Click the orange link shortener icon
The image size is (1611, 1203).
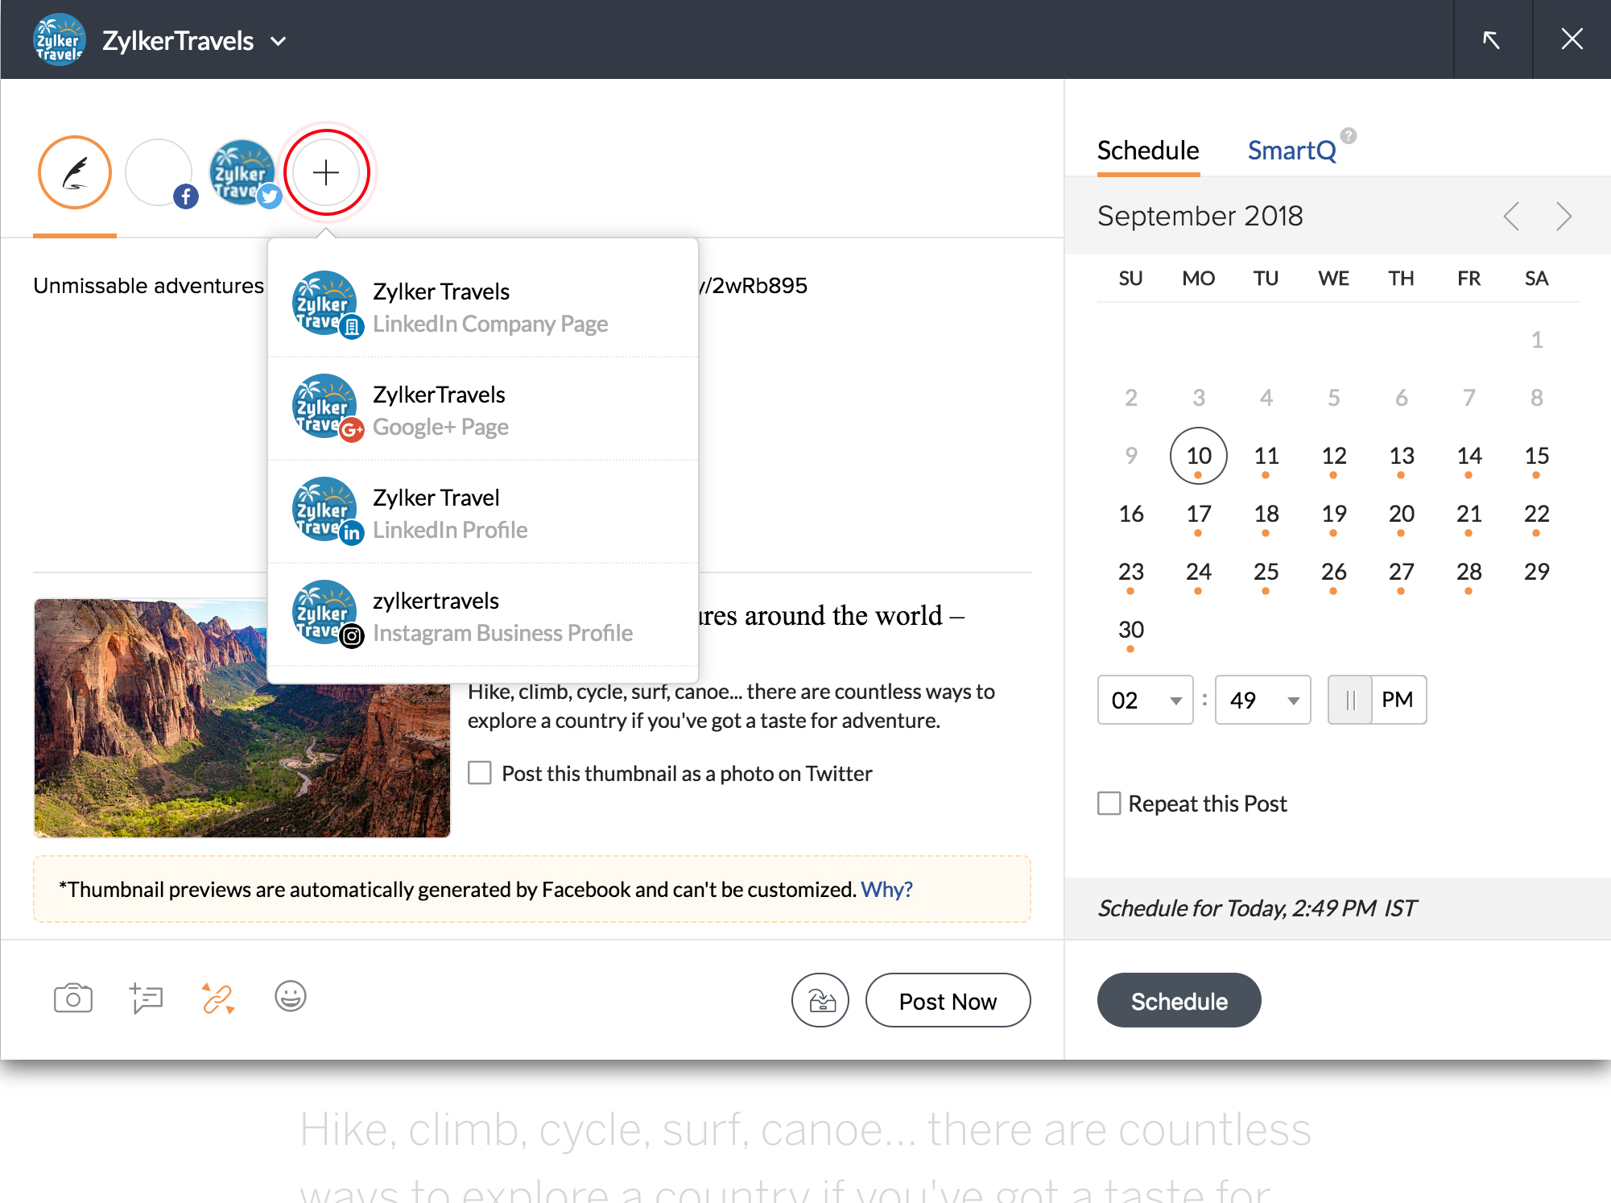pyautogui.click(x=218, y=998)
